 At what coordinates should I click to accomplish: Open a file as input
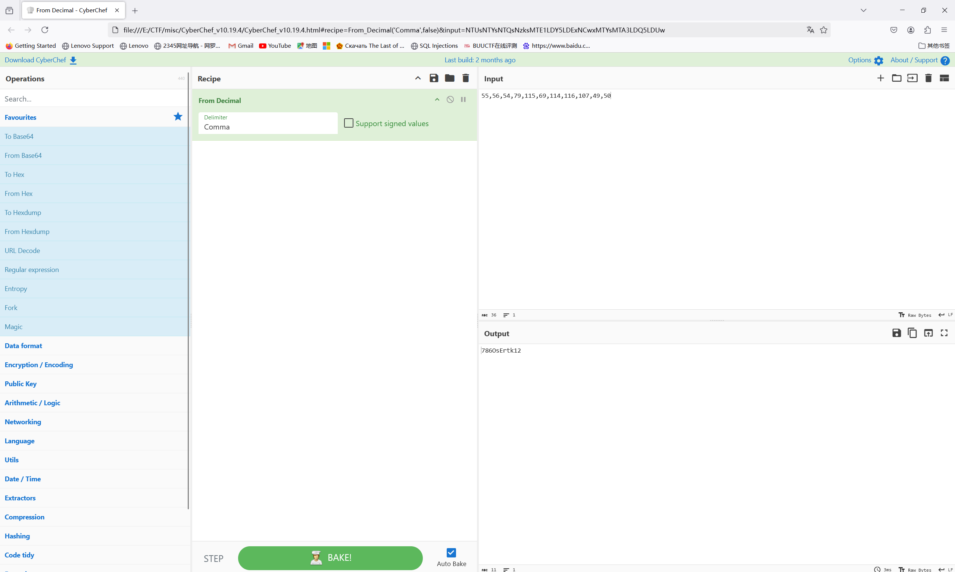click(x=896, y=78)
